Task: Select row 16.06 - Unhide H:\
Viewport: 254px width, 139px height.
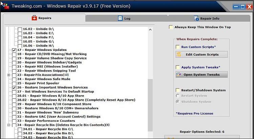Action: (x=38, y=46)
